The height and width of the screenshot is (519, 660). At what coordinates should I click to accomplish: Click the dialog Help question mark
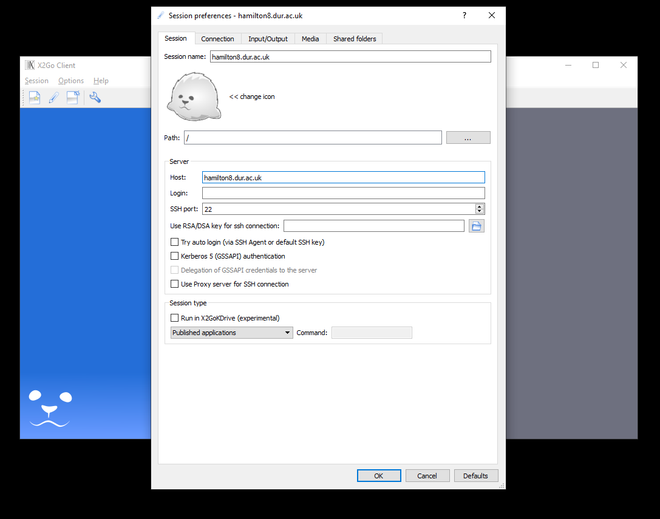[464, 16]
